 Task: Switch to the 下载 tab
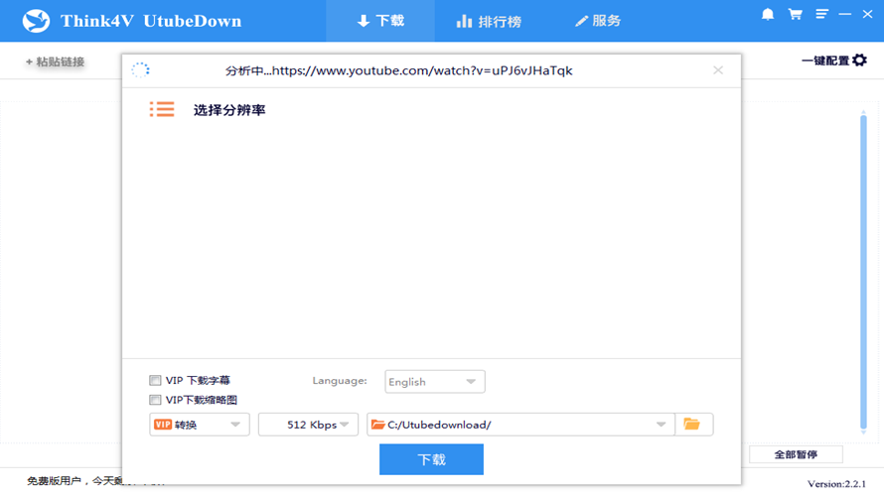380,21
